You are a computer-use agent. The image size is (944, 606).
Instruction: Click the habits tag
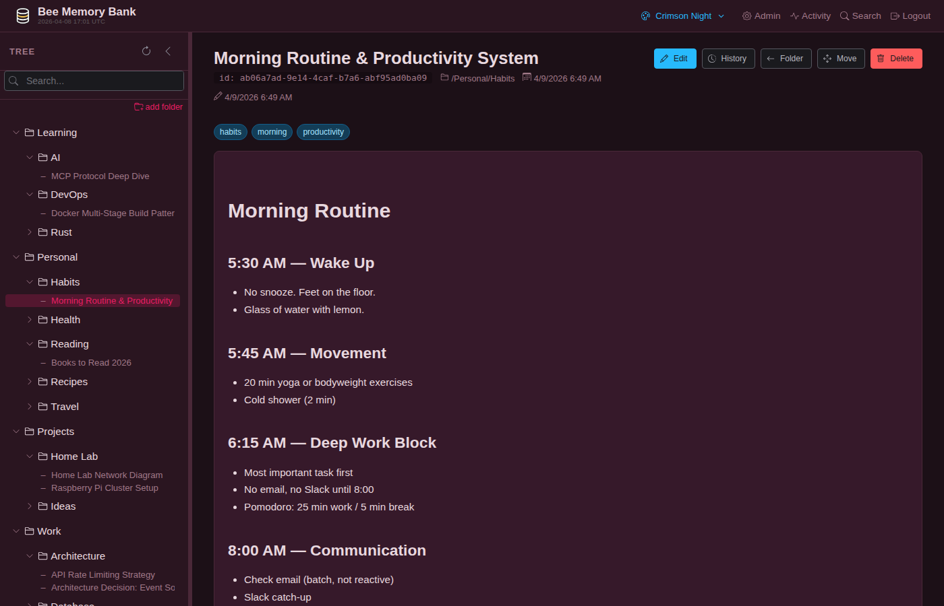pos(231,132)
